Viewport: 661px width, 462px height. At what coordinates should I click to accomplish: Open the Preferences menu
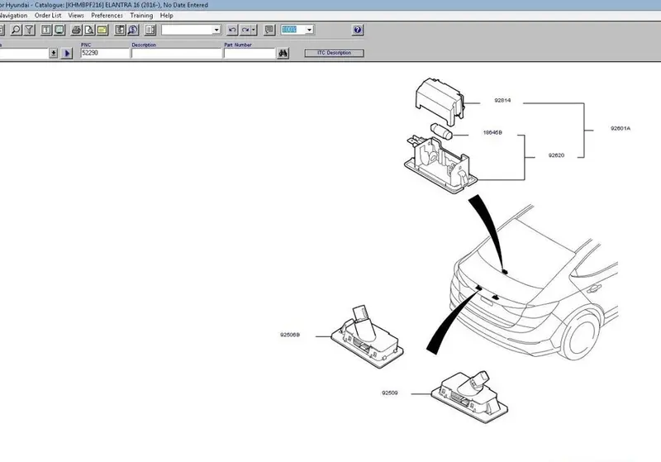coord(107,16)
